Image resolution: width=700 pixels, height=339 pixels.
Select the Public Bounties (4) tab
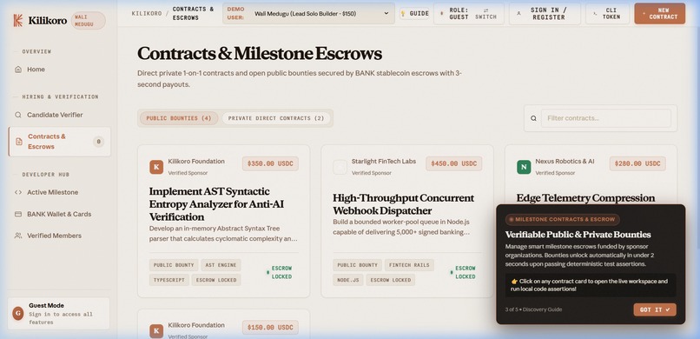coord(179,118)
